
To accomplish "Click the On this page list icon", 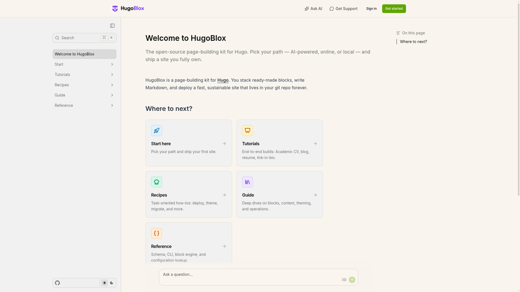I will (x=398, y=33).
